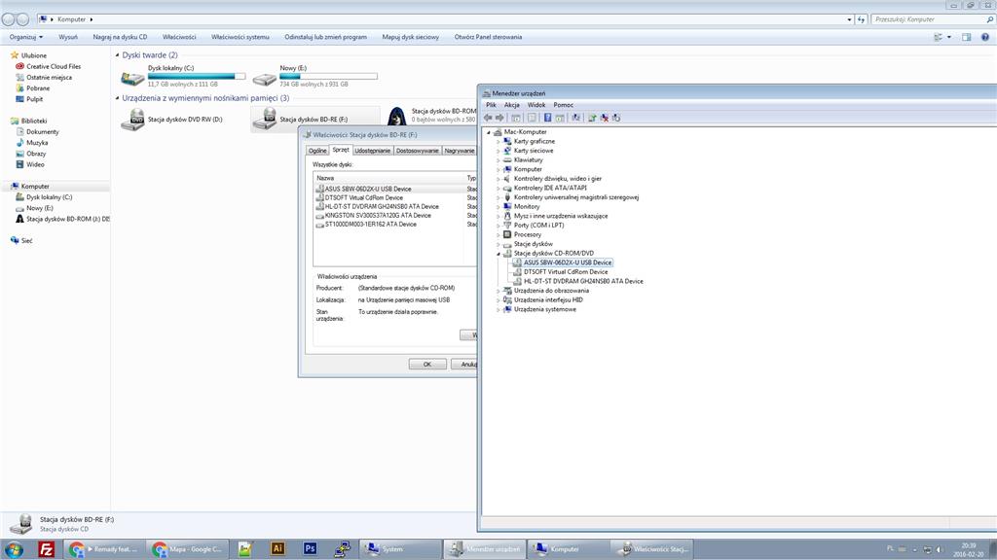Click Device Manager back arrow icon
This screenshot has width=997, height=560.
488,118
